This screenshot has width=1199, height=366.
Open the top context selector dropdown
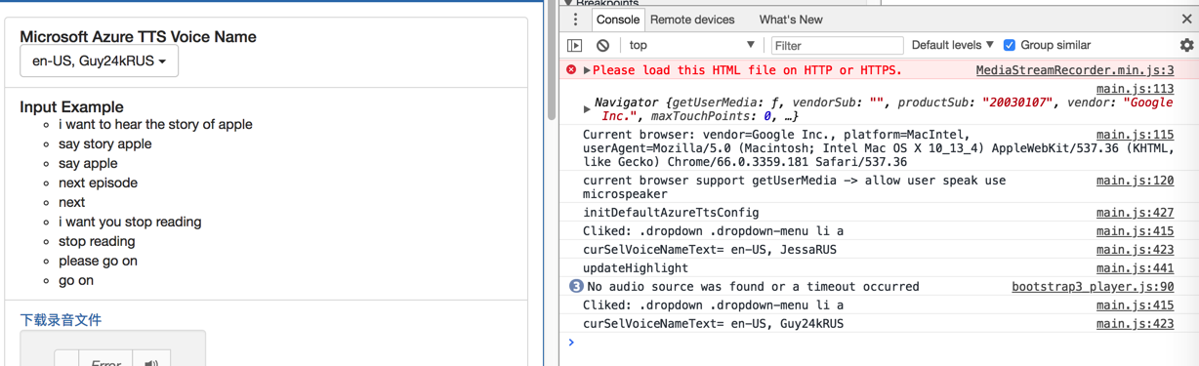[x=691, y=45]
